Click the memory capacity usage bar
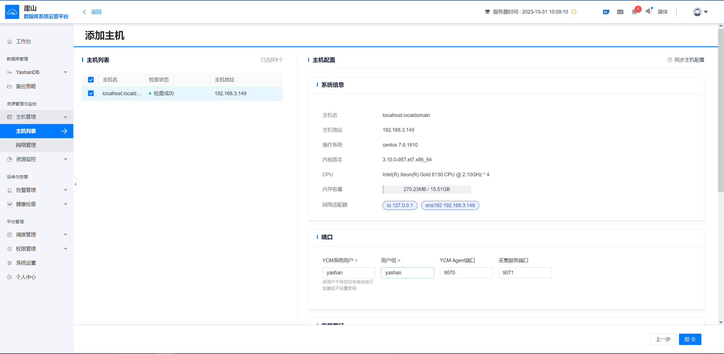The width and height of the screenshot is (724, 354). tap(426, 189)
